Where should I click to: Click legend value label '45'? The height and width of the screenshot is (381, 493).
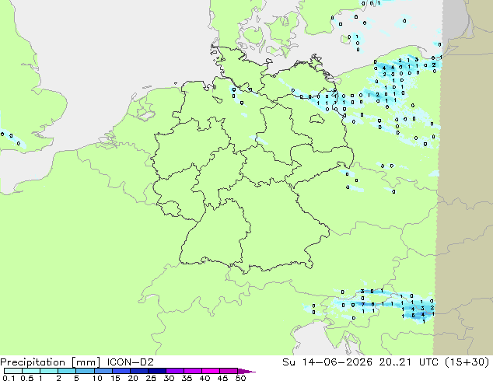point(222,378)
